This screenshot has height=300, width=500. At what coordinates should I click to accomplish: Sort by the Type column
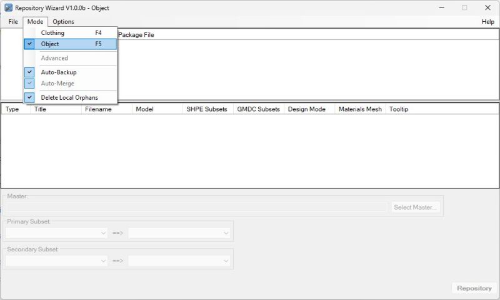point(16,109)
